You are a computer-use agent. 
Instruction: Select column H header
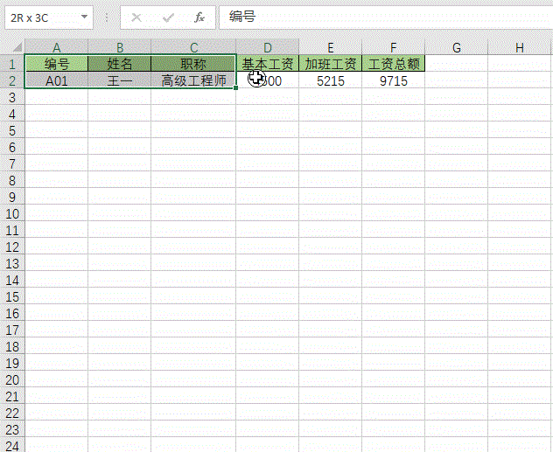(519, 47)
